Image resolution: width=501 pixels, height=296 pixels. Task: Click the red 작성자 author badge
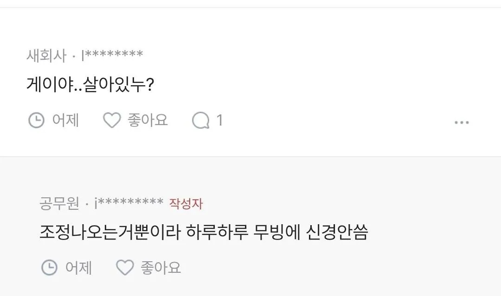pos(186,203)
